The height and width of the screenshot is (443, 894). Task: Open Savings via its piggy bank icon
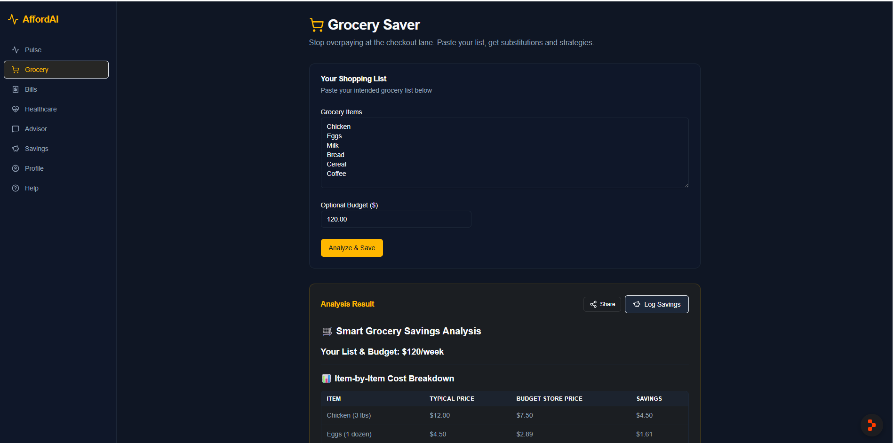16,149
